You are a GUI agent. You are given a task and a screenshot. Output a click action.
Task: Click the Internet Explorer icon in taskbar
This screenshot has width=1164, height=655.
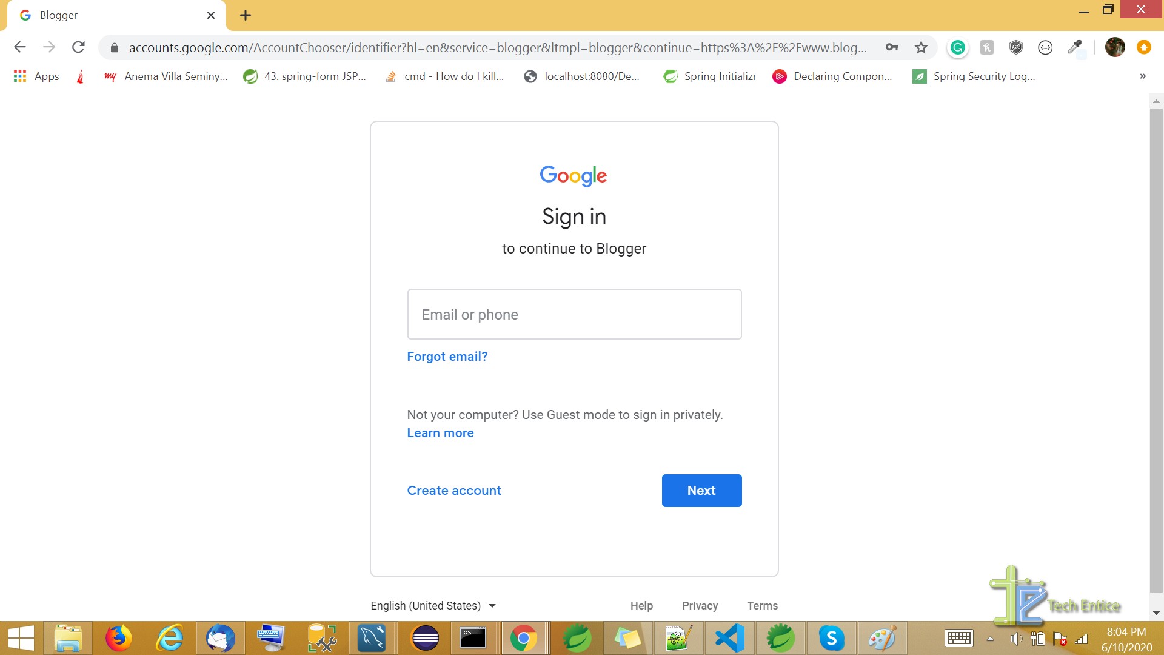click(x=170, y=638)
